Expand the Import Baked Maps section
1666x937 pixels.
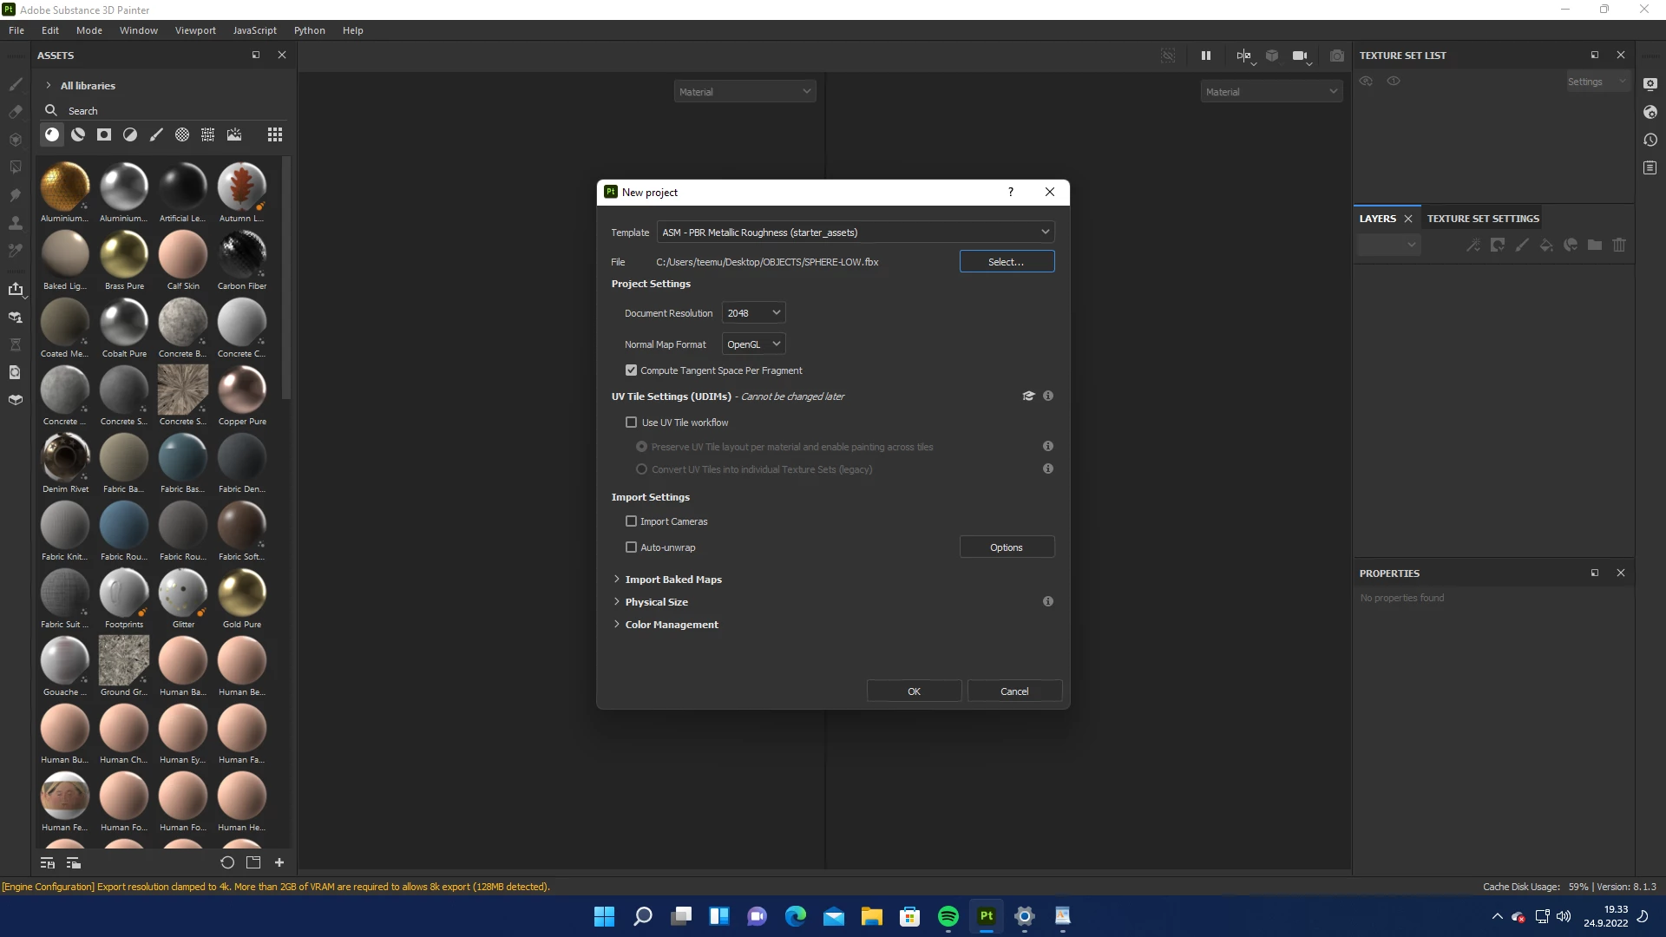(672, 580)
